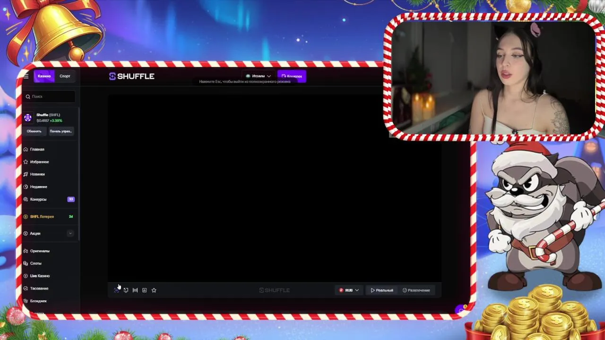Click the SHUFFLE logo in header

click(x=132, y=76)
